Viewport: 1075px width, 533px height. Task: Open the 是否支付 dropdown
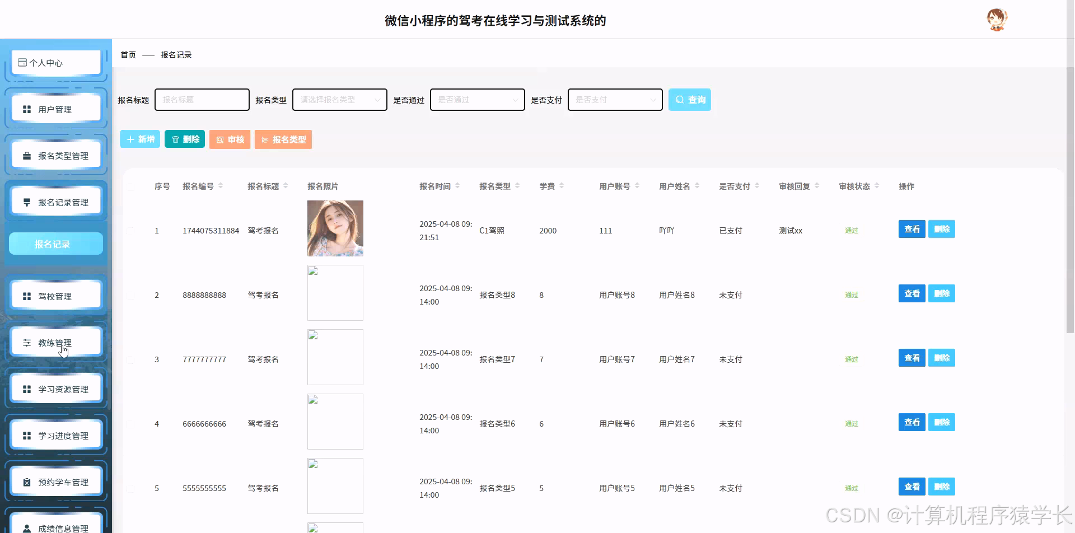pyautogui.click(x=615, y=100)
